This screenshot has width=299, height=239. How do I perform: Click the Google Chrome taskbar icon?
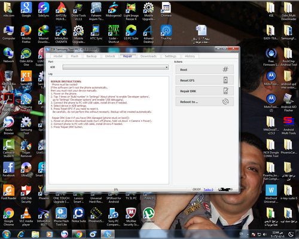point(78,234)
